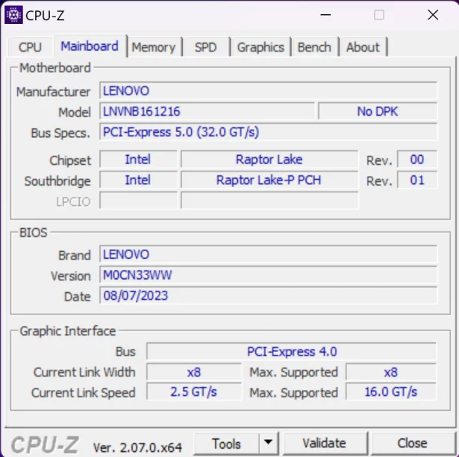This screenshot has height=457, width=459.
Task: Click the BIOS Date field 08/07/2023
Action: 269,296
